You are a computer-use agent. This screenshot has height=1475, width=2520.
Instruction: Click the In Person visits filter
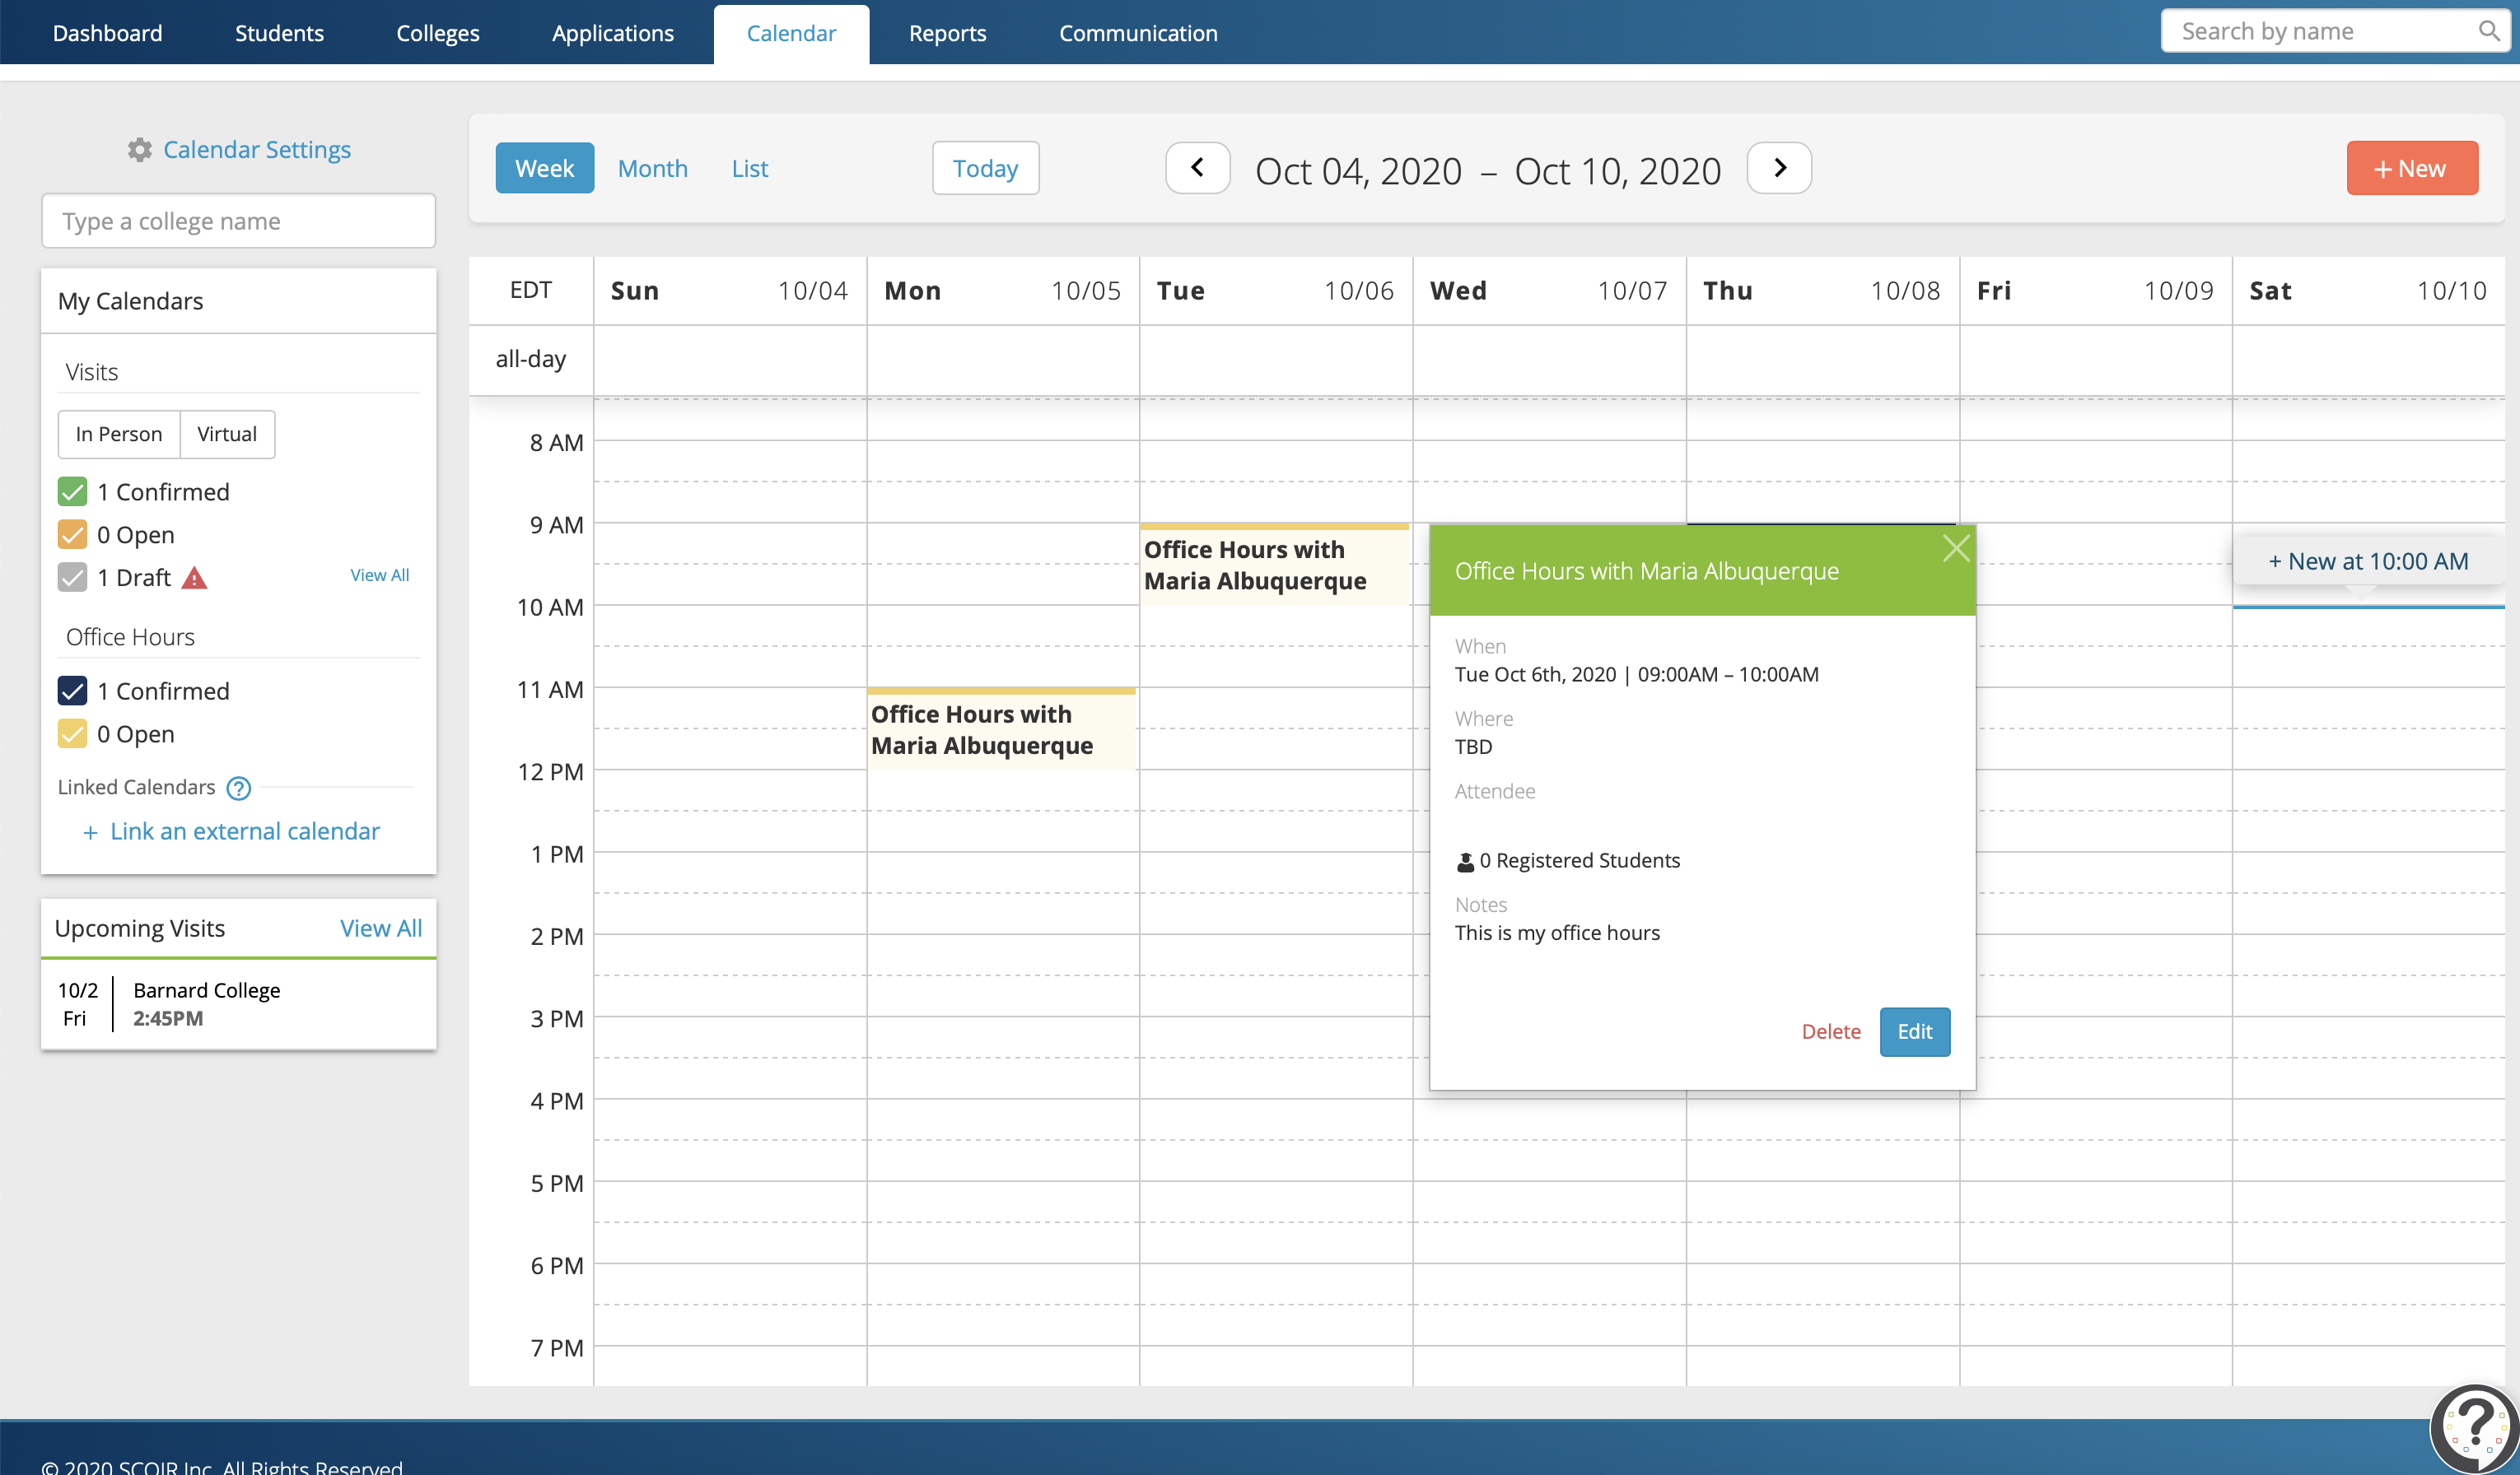116,432
